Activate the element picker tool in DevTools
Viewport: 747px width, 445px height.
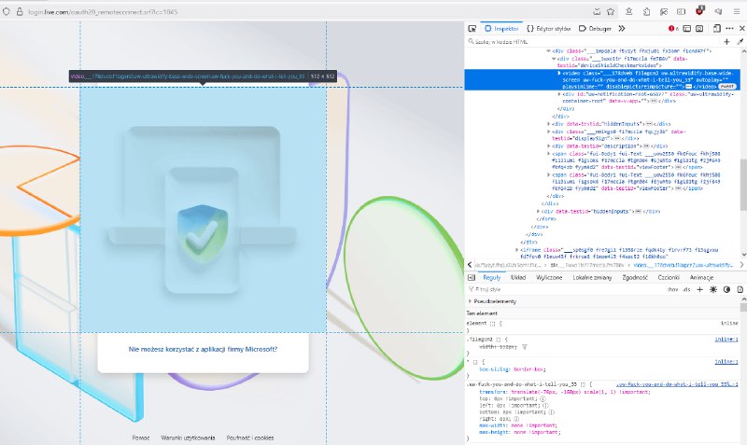472,29
